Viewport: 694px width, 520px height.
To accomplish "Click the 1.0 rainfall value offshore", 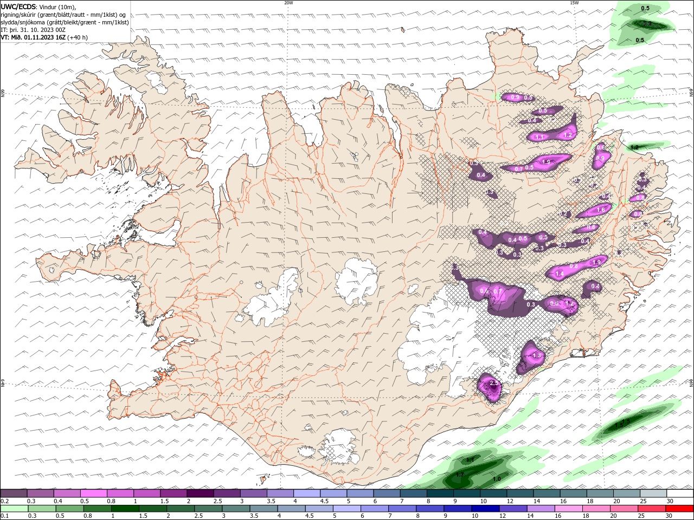I will [497, 479].
